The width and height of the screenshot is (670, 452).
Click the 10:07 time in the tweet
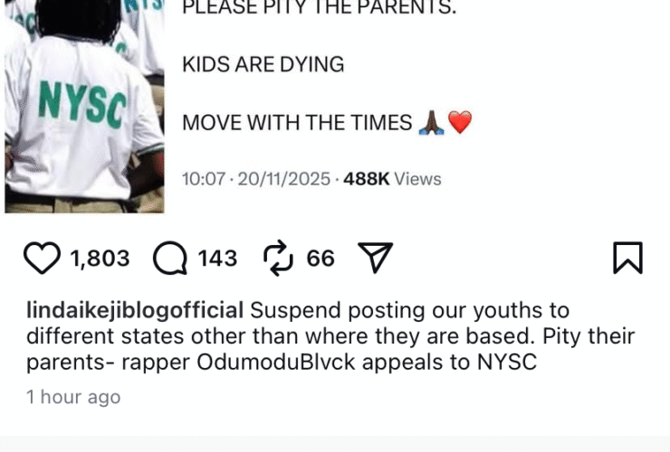pos(204,179)
